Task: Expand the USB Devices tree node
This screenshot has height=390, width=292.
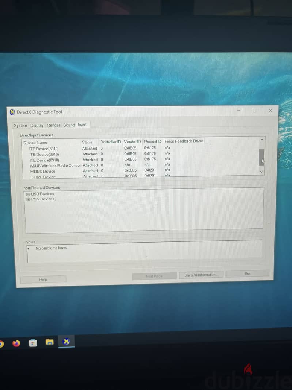Action: [28, 194]
